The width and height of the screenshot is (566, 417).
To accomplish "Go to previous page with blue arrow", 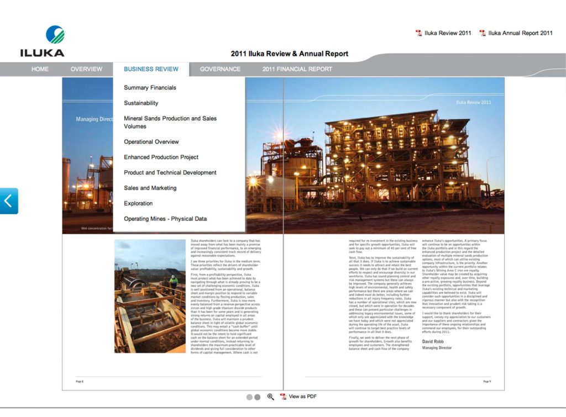I will click(9, 201).
